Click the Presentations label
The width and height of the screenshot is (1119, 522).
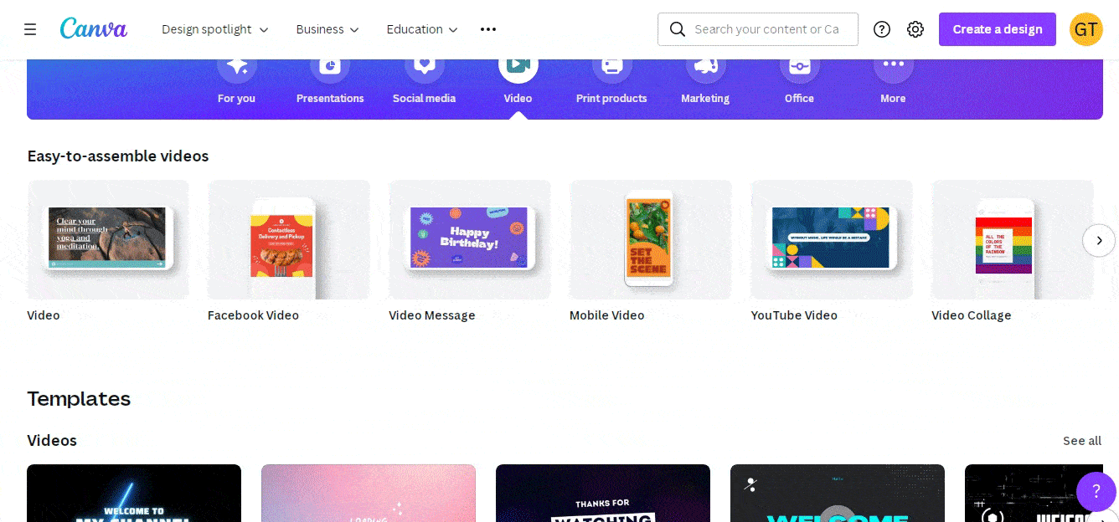tap(330, 98)
